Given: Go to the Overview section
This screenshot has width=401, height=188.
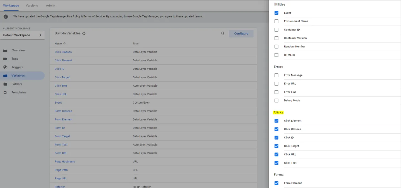Looking at the screenshot, I should (18, 50).
